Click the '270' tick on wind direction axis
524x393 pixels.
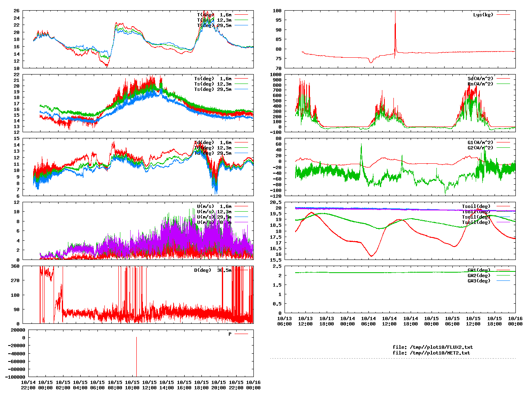click(15, 281)
